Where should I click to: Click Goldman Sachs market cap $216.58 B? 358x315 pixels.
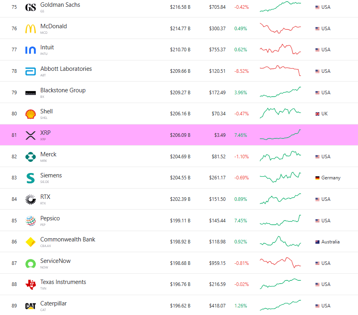click(180, 7)
